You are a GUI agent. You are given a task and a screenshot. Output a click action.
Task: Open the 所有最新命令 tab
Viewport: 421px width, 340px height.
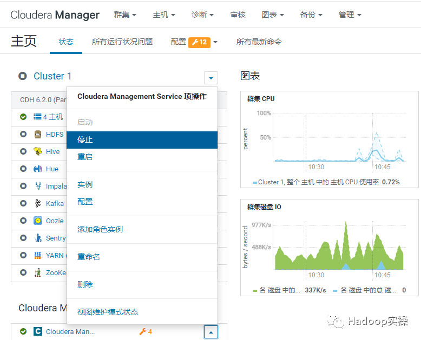point(259,42)
